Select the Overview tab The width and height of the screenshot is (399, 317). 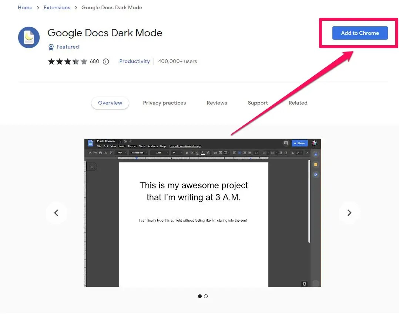(x=110, y=103)
